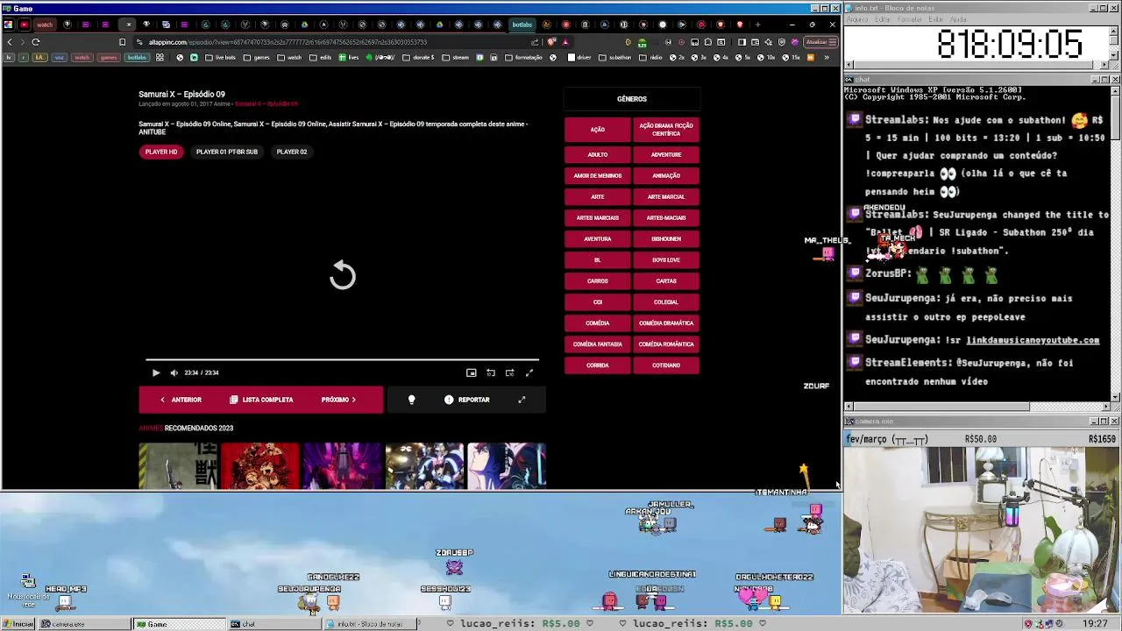
Task: Toggle the lightbulb lights-off icon
Action: click(x=411, y=400)
